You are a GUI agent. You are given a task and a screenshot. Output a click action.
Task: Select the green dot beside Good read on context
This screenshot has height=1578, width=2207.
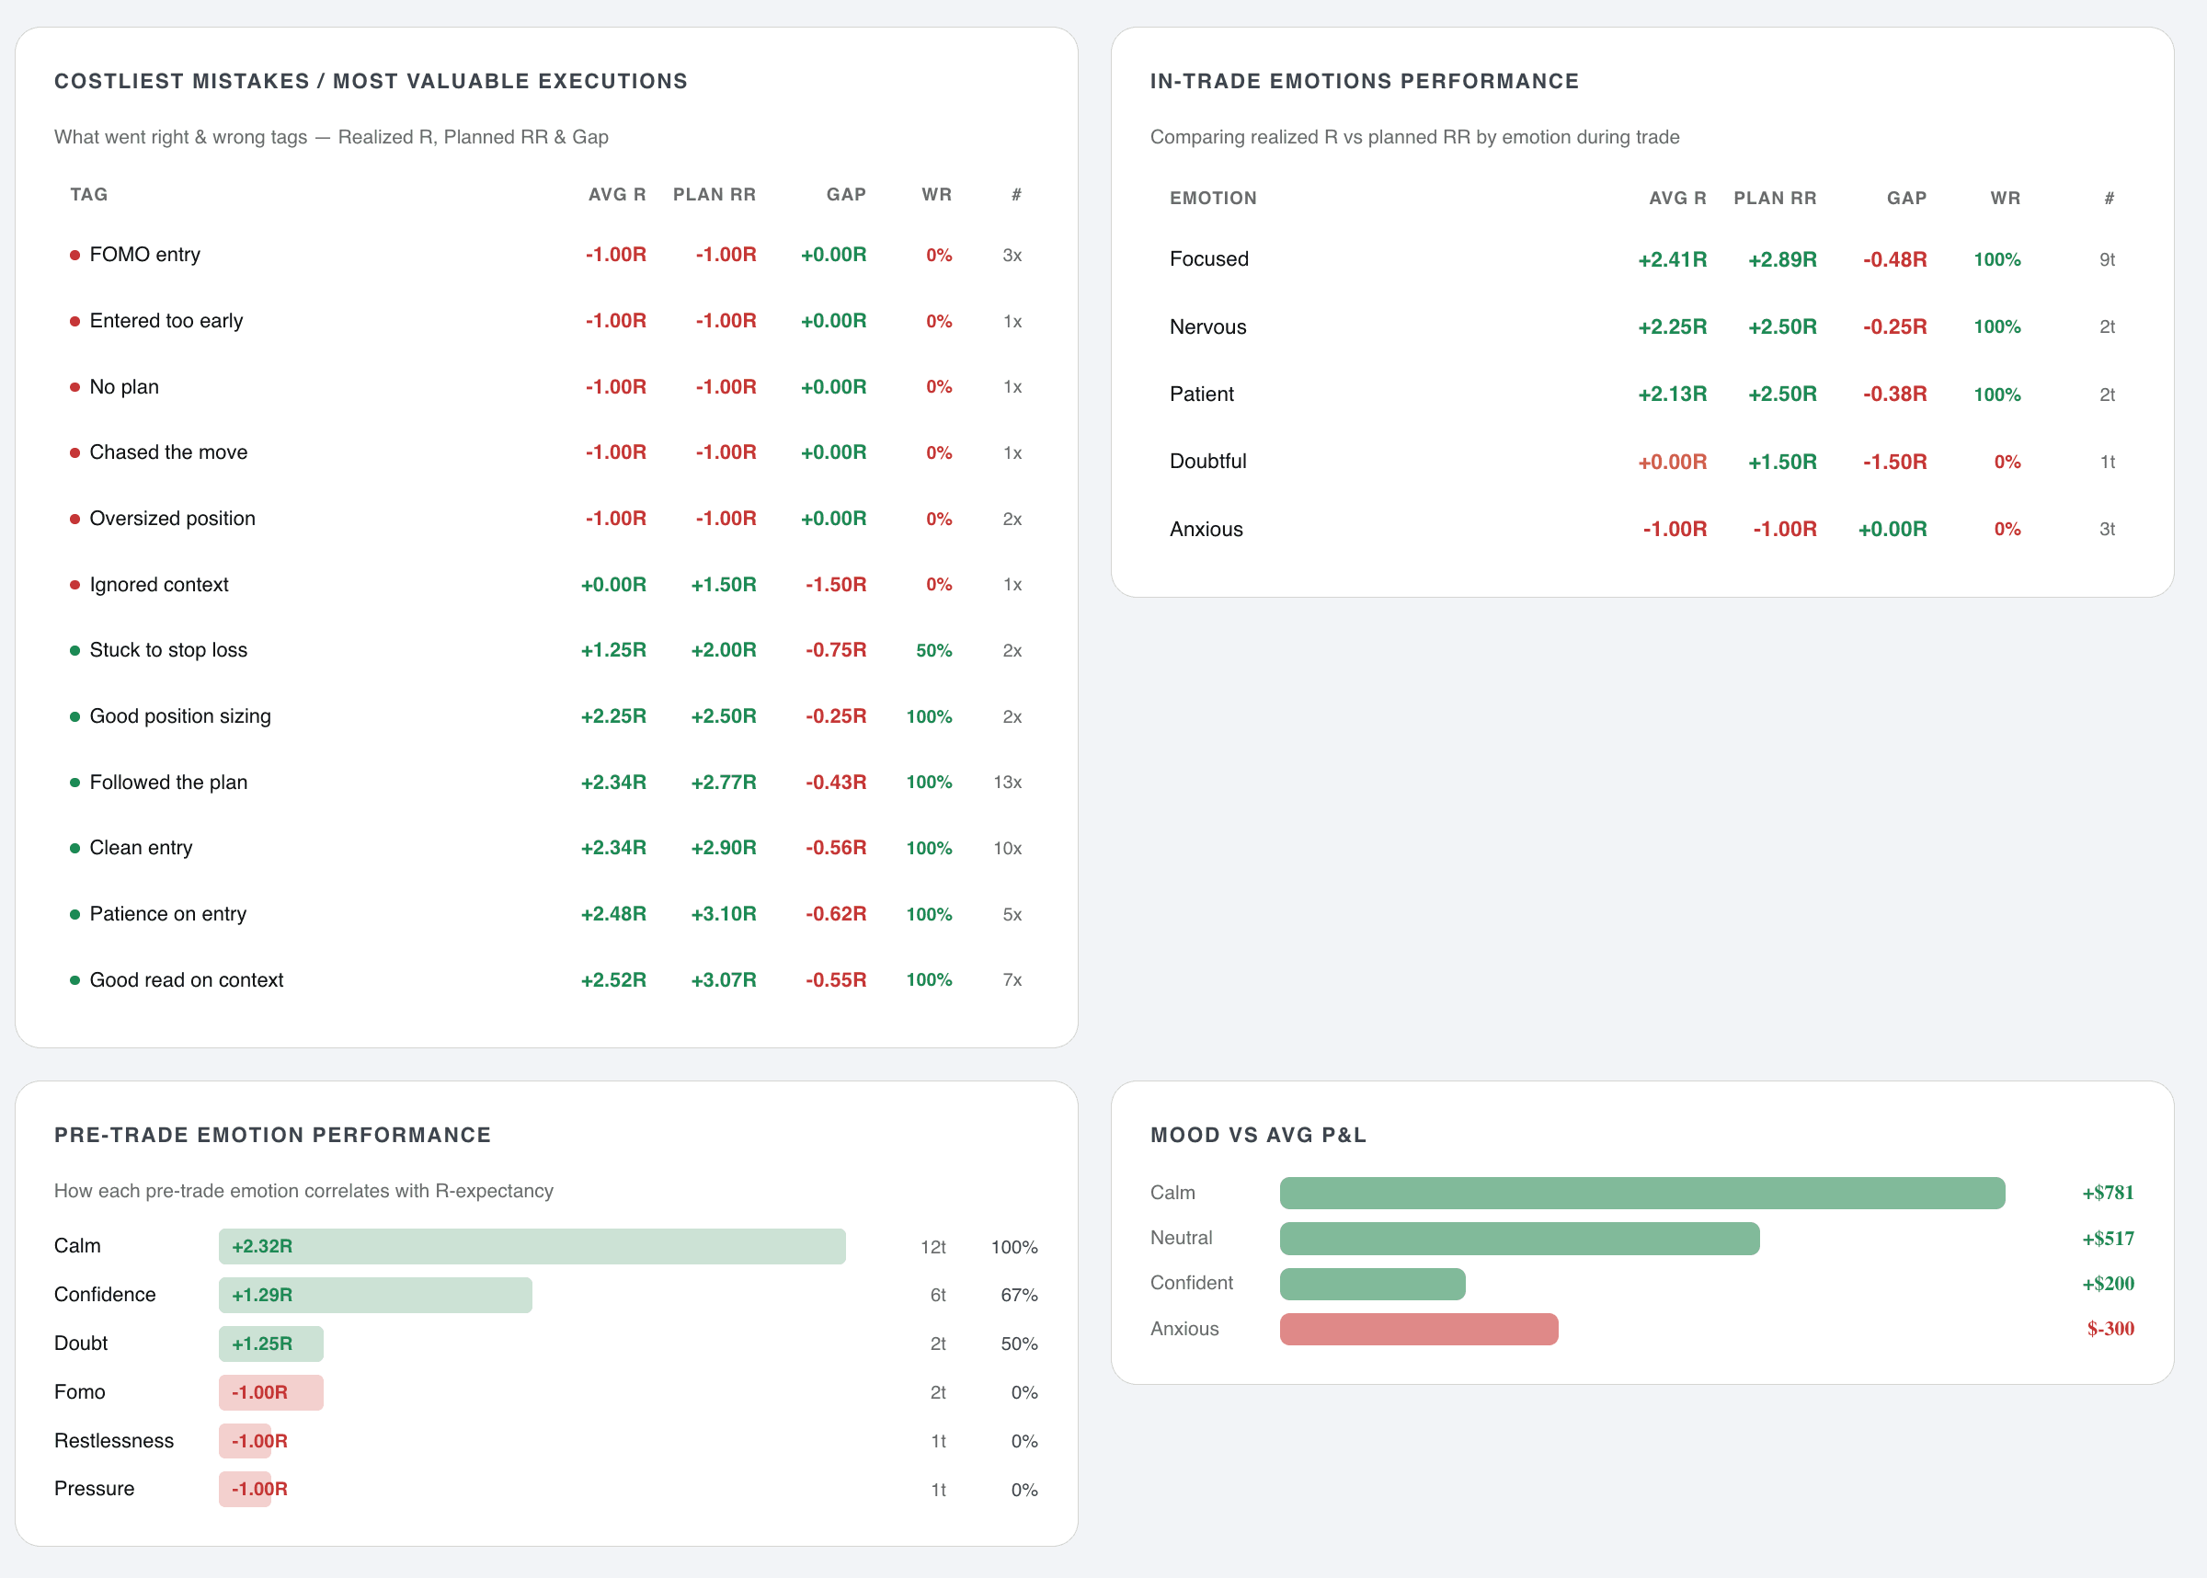pos(75,979)
